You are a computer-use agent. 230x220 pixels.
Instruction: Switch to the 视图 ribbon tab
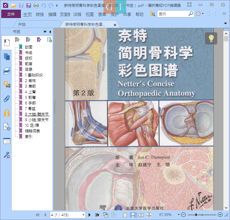(x=90, y=14)
